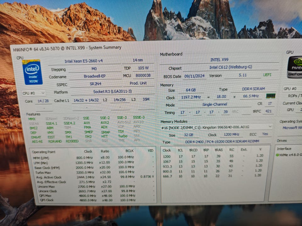Click the AES-NI feature label
Screen dimensions: 302x226
pyautogui.click(x=37, y=142)
